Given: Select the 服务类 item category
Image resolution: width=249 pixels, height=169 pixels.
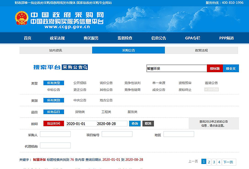Looking at the screenshot, I should click(x=132, y=112).
